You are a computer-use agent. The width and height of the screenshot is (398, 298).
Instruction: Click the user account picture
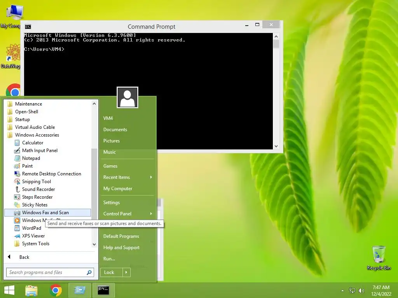click(127, 97)
